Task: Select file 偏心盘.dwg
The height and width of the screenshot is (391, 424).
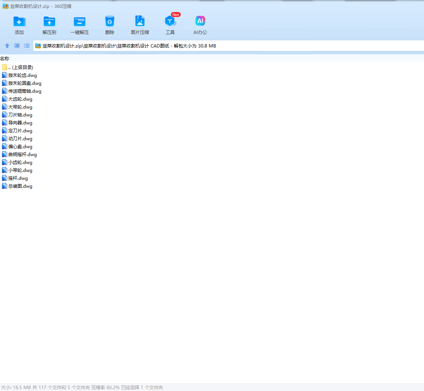Action: point(17,146)
